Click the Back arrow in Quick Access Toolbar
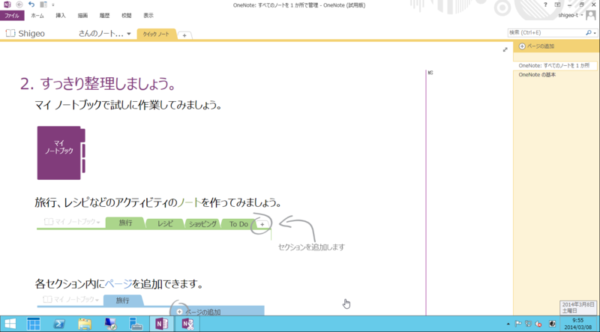 (19, 4)
